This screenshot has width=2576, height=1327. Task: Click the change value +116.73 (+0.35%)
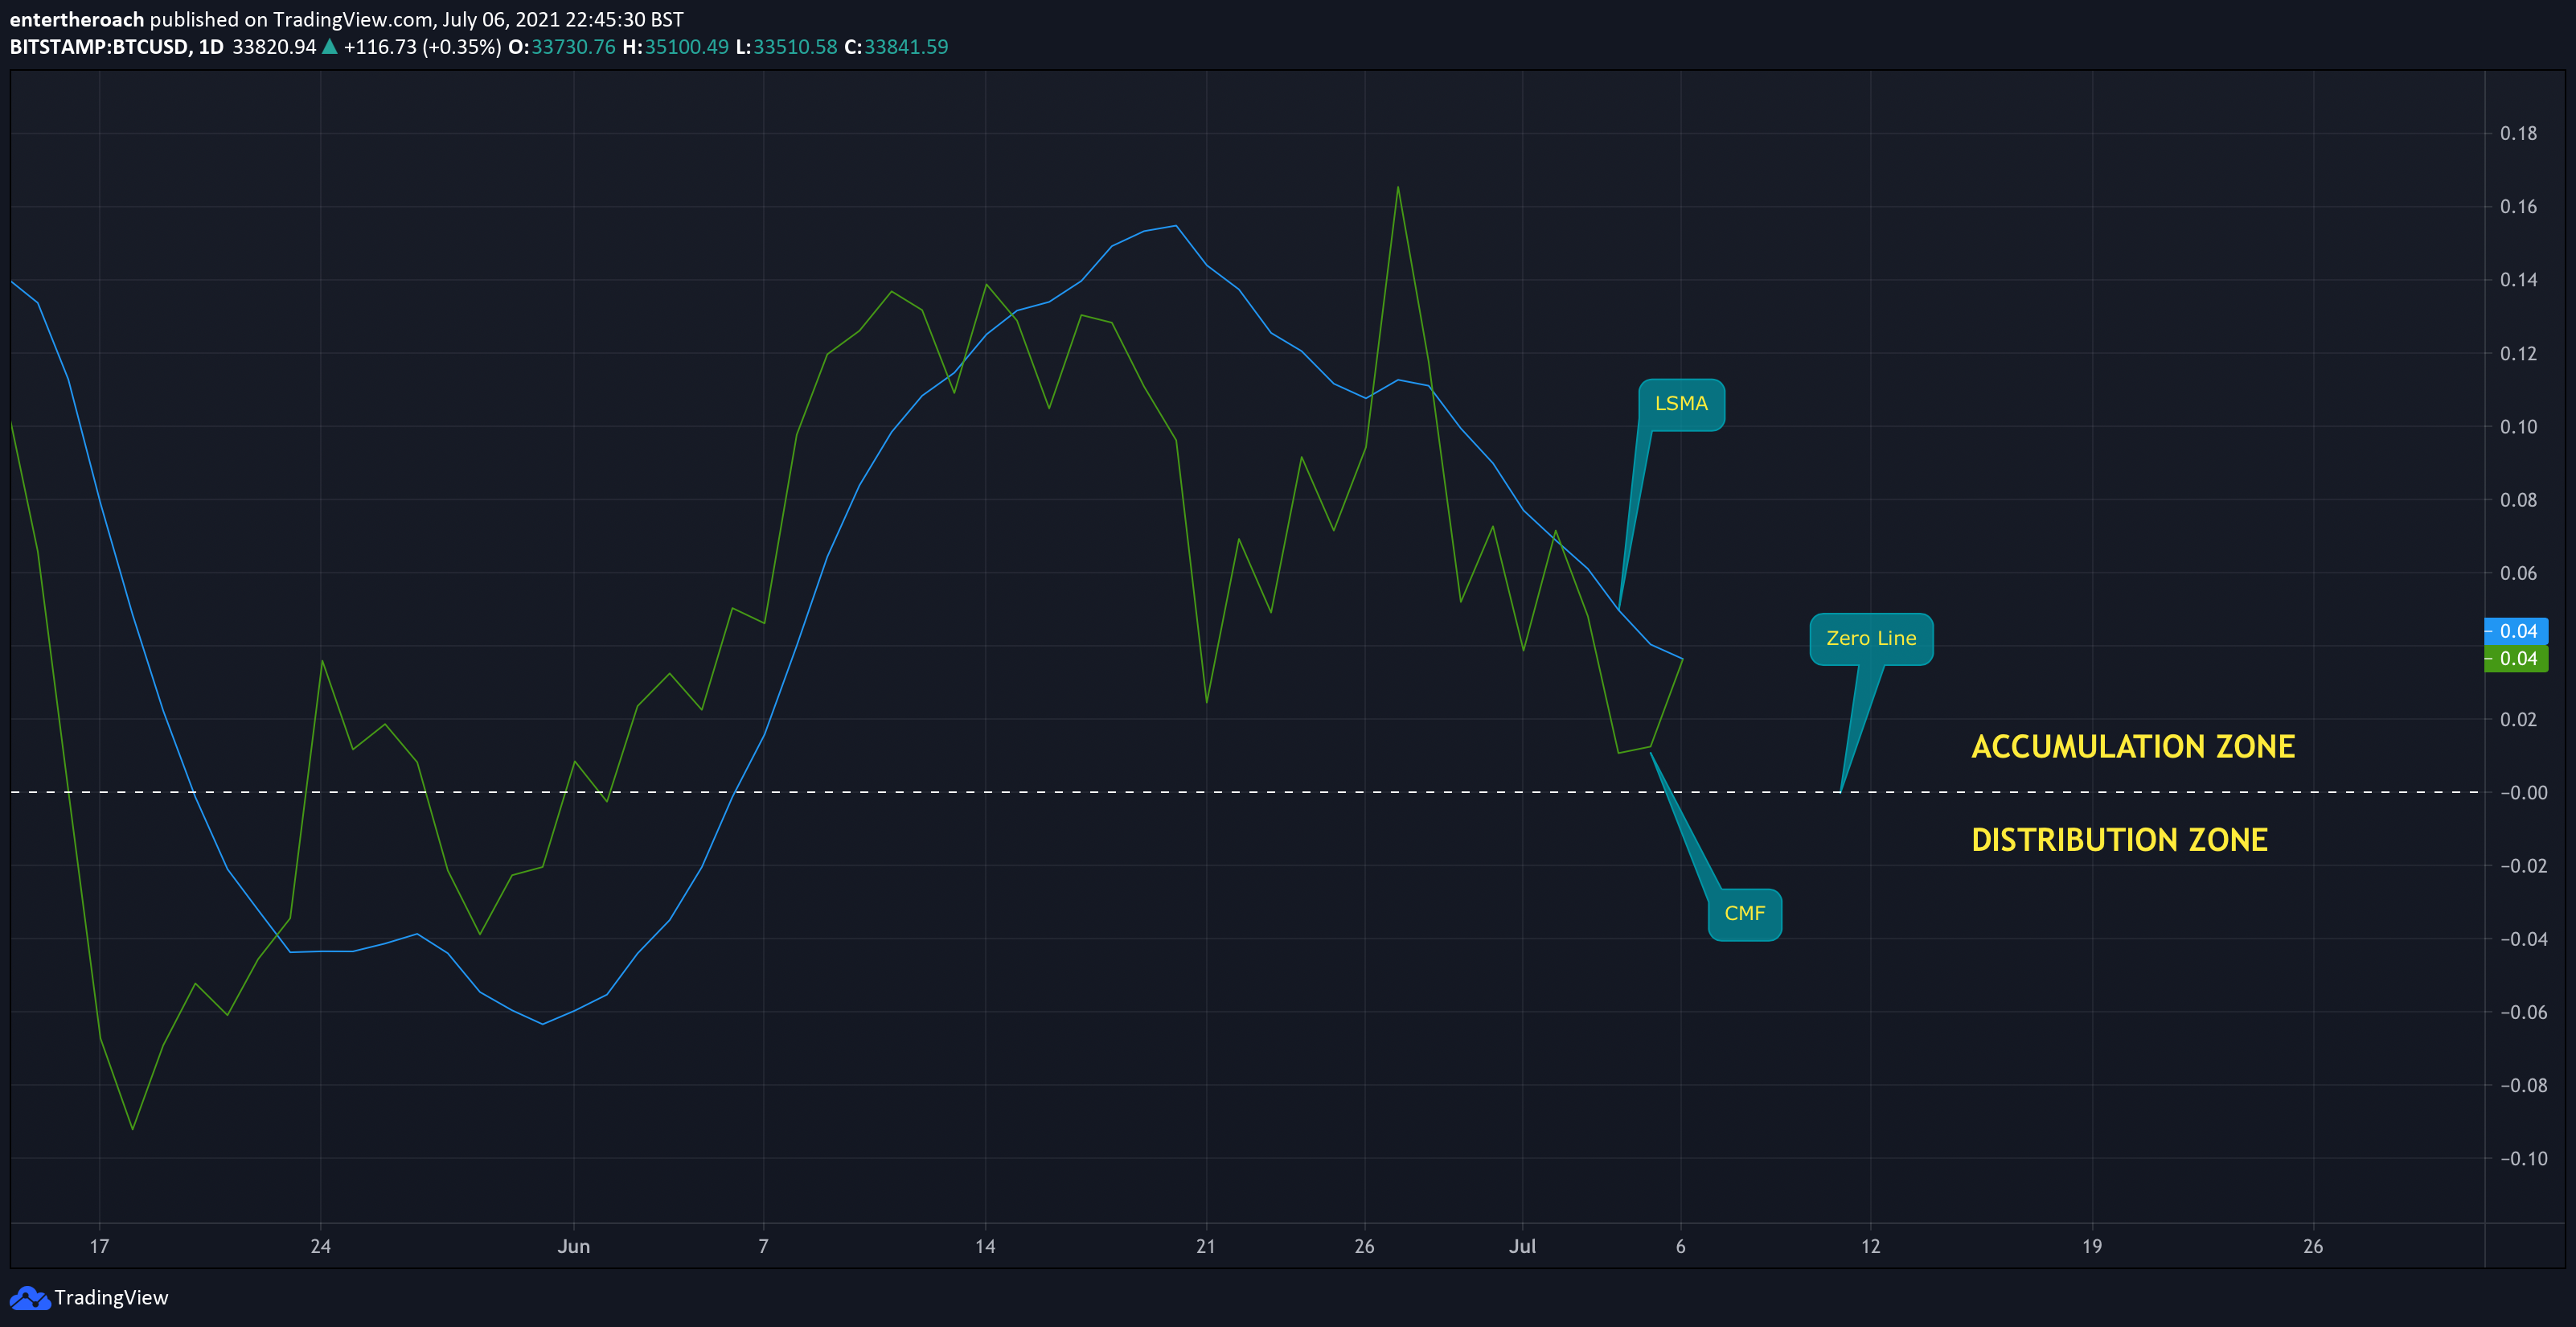[422, 47]
